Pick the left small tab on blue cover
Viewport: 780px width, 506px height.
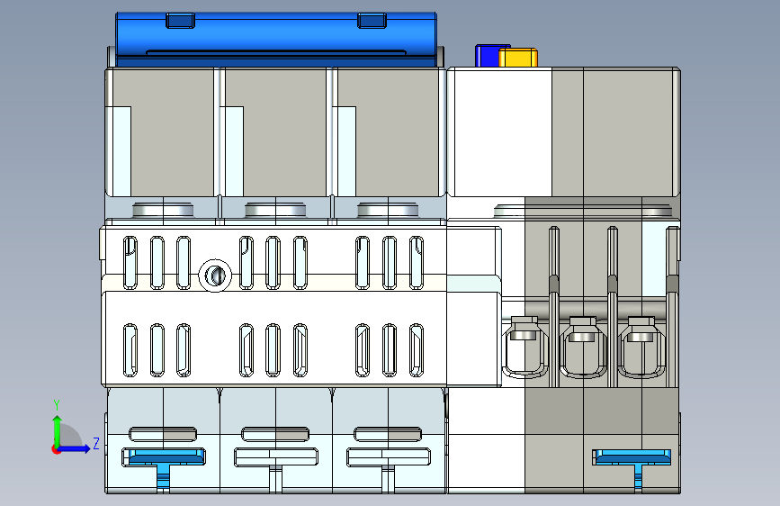coord(180,21)
